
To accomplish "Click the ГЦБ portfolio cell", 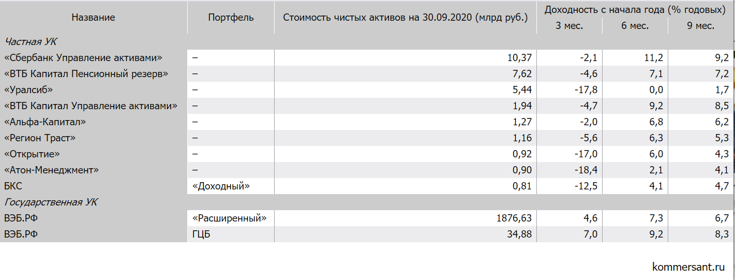I will [x=231, y=234].
